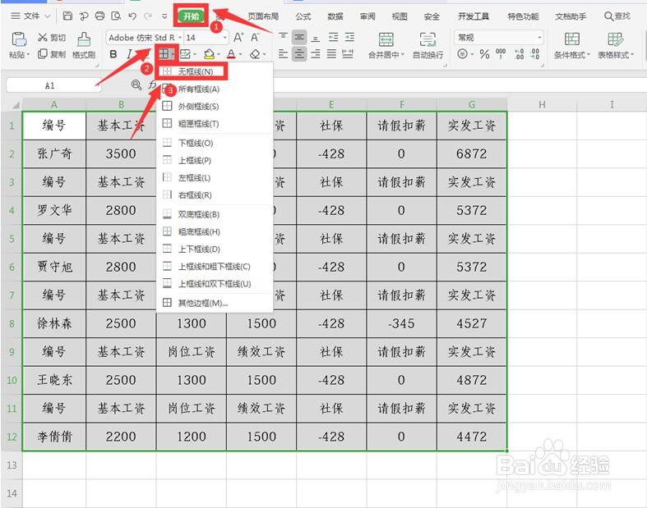This screenshot has height=508, width=647.
Task: Justify text in alignment group
Action: point(331,54)
